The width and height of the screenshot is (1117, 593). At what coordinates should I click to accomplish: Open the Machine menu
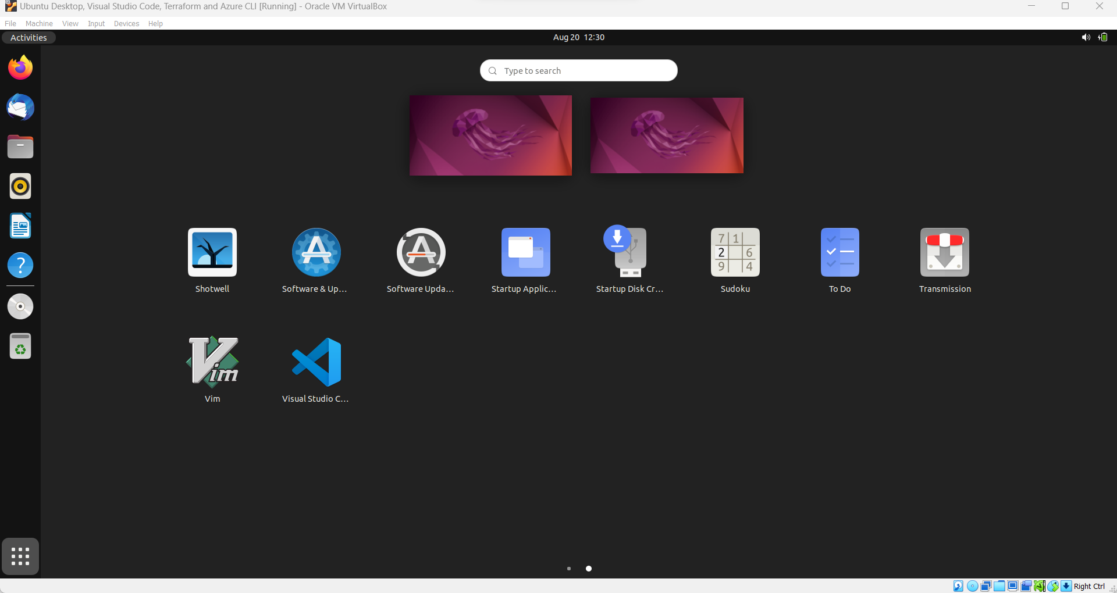(x=39, y=24)
